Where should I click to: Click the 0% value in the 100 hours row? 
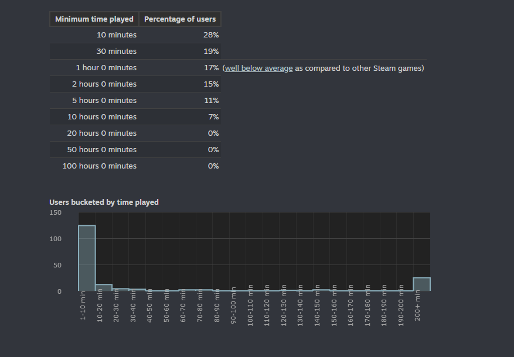tap(213, 166)
